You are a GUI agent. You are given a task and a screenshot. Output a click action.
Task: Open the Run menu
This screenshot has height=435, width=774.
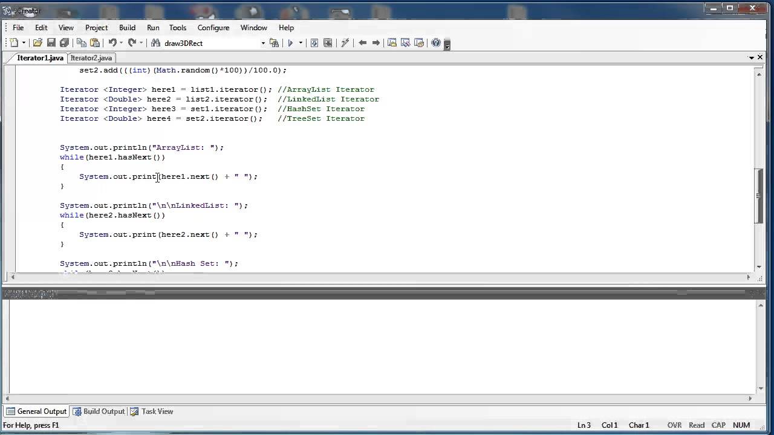point(153,27)
